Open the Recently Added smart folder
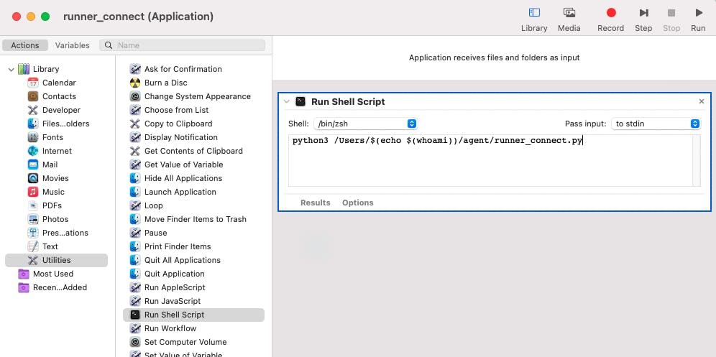716x357 pixels. (52, 287)
